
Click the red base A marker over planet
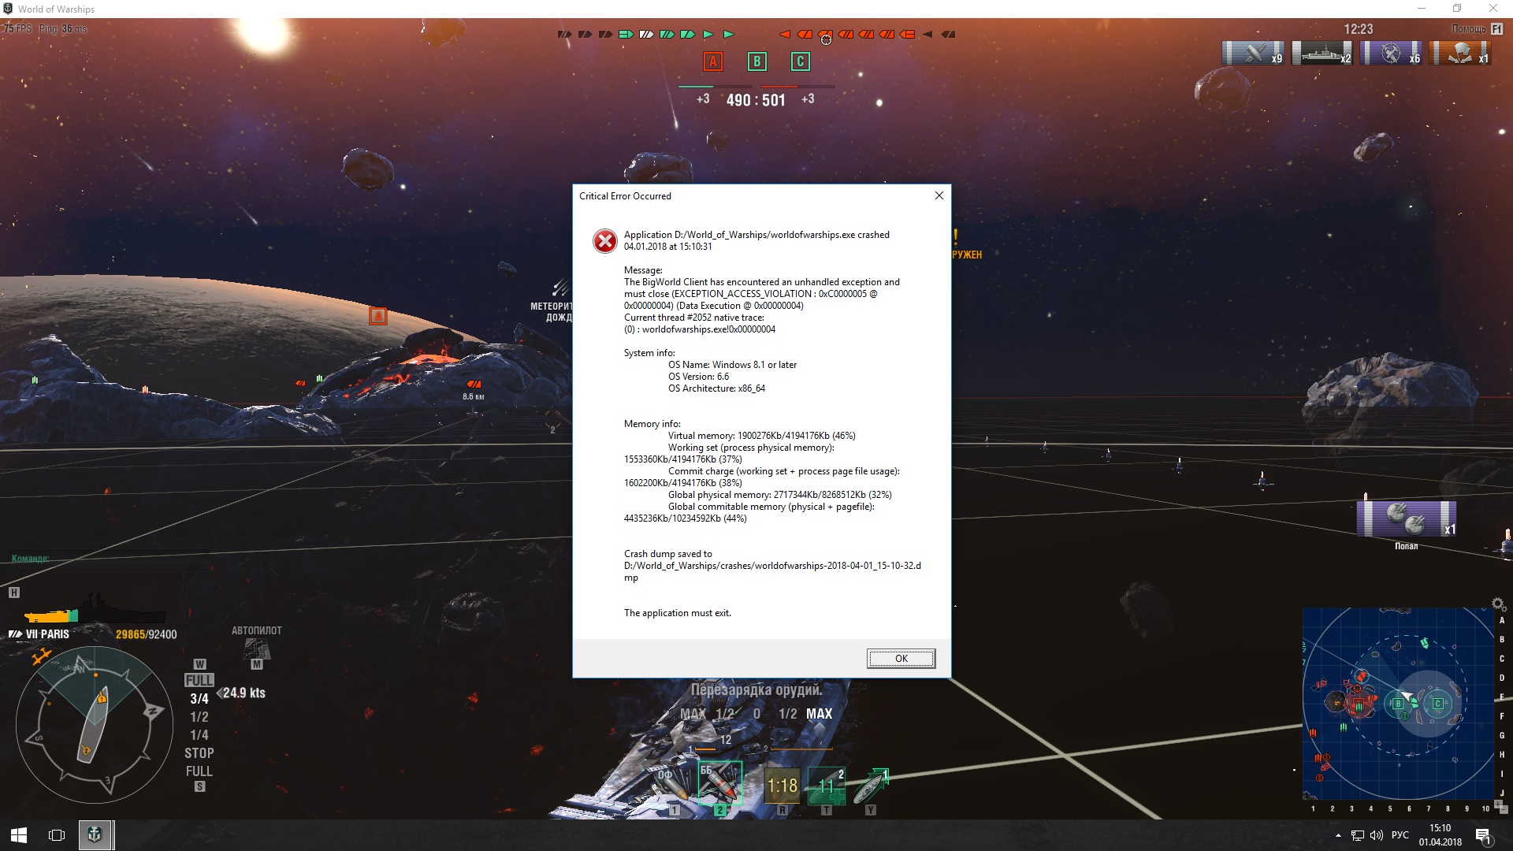tap(378, 316)
